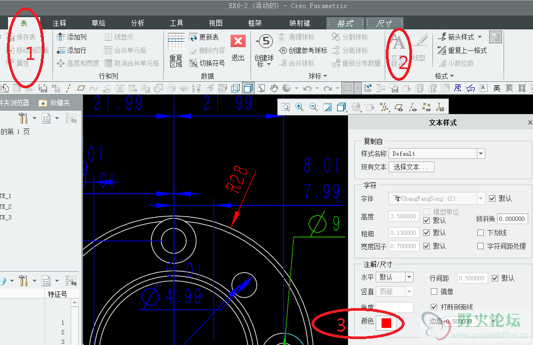This screenshot has height=345, width=533.
Task: Switch to the 框架 ribbon tab
Action: 255,23
